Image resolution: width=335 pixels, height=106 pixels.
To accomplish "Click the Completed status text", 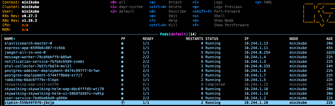I will pyautogui.click(x=215, y=85).
